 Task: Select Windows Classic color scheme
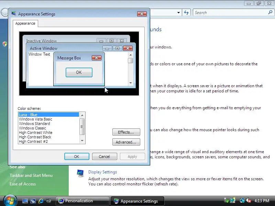coord(49,128)
